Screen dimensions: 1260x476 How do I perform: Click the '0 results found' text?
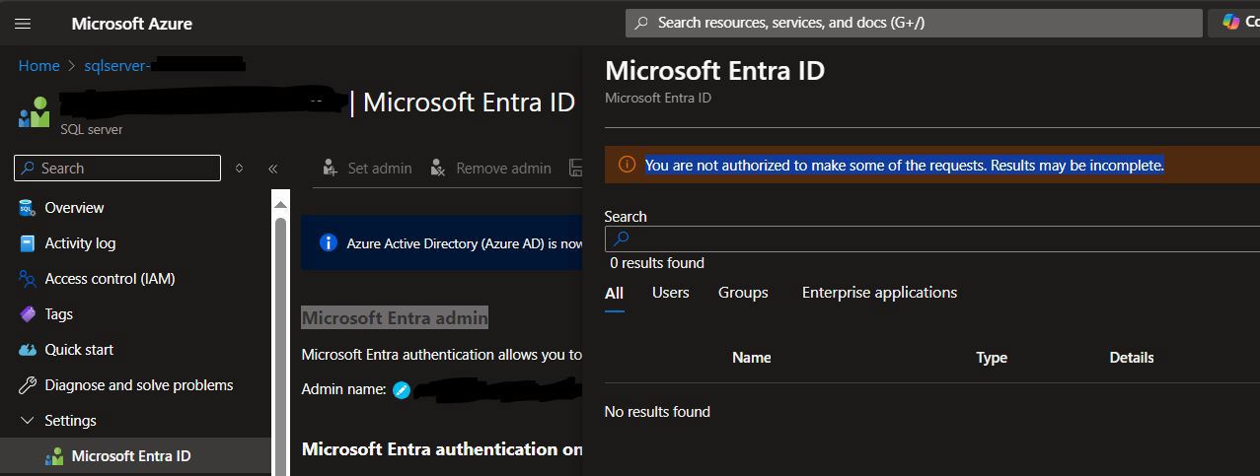(x=657, y=263)
